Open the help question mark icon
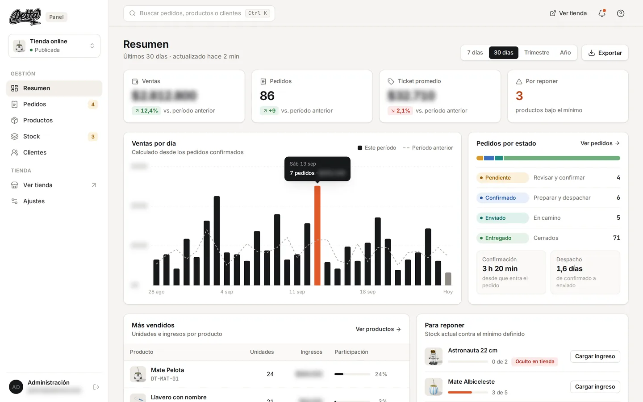Image resolution: width=643 pixels, height=402 pixels. (621, 13)
